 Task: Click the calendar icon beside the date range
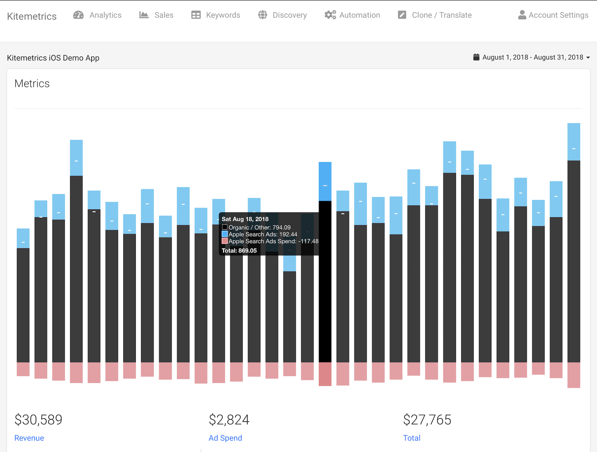(x=476, y=57)
